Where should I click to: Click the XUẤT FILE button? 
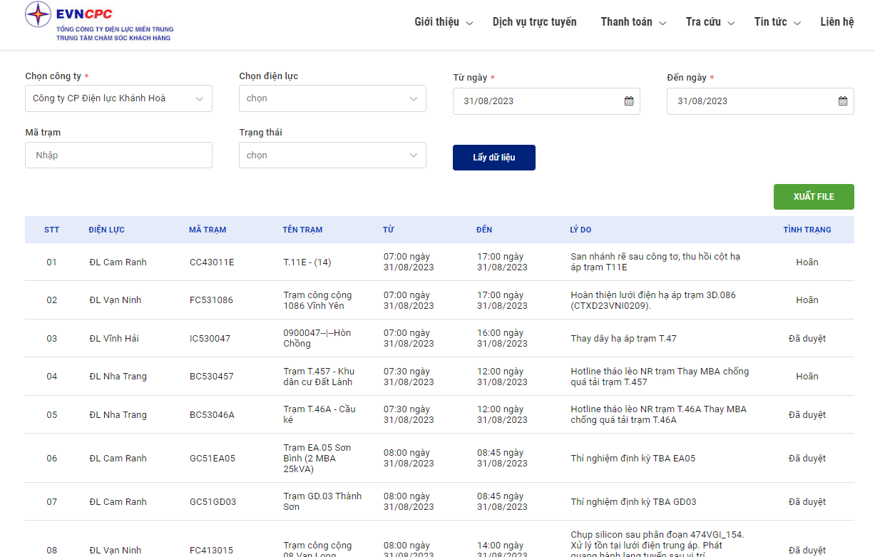pyautogui.click(x=814, y=197)
